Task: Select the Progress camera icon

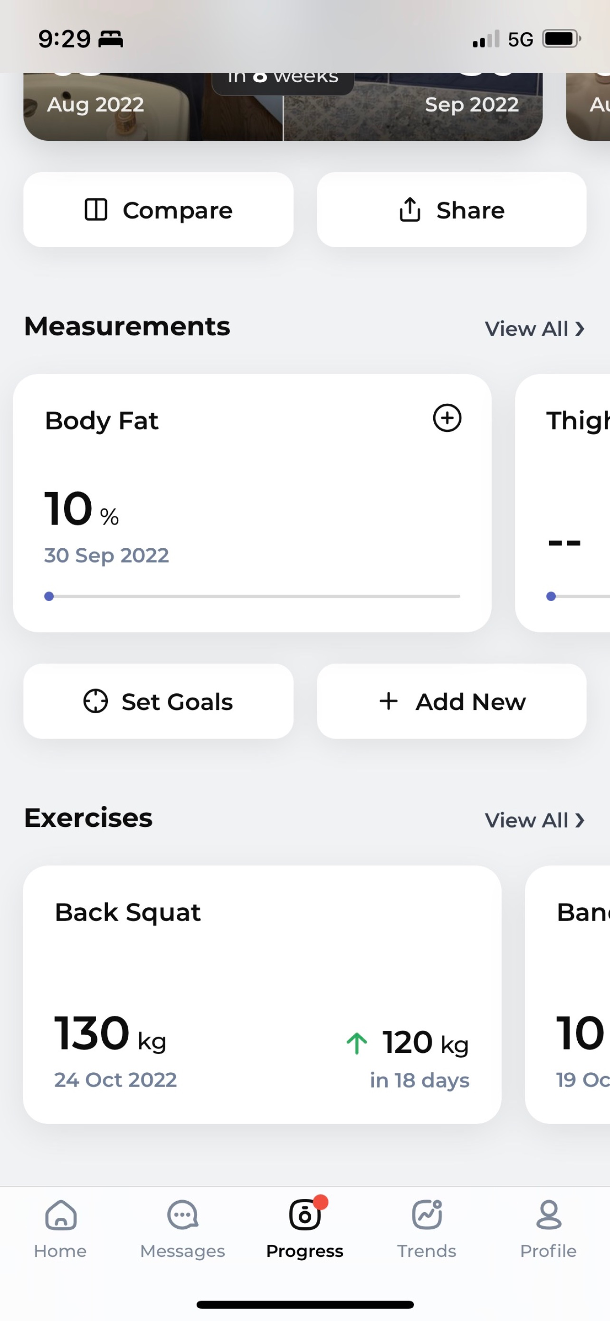Action: pos(305,1214)
